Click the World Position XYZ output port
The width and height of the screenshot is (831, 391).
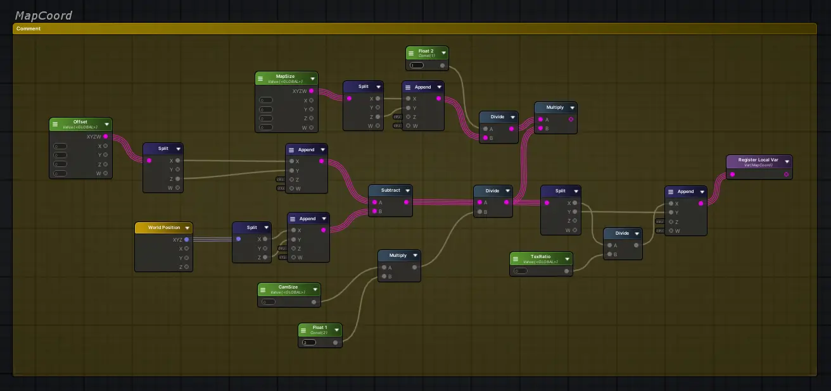(186, 240)
